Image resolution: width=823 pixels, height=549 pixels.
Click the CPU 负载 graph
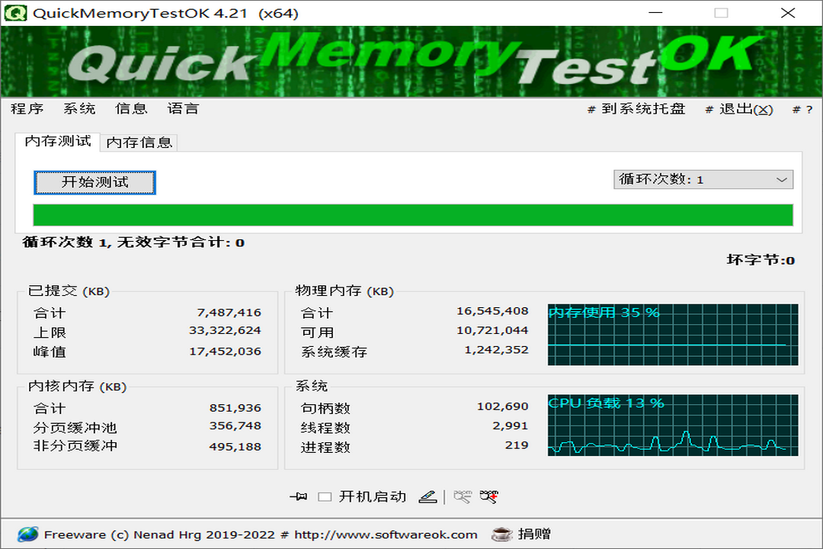[672, 425]
